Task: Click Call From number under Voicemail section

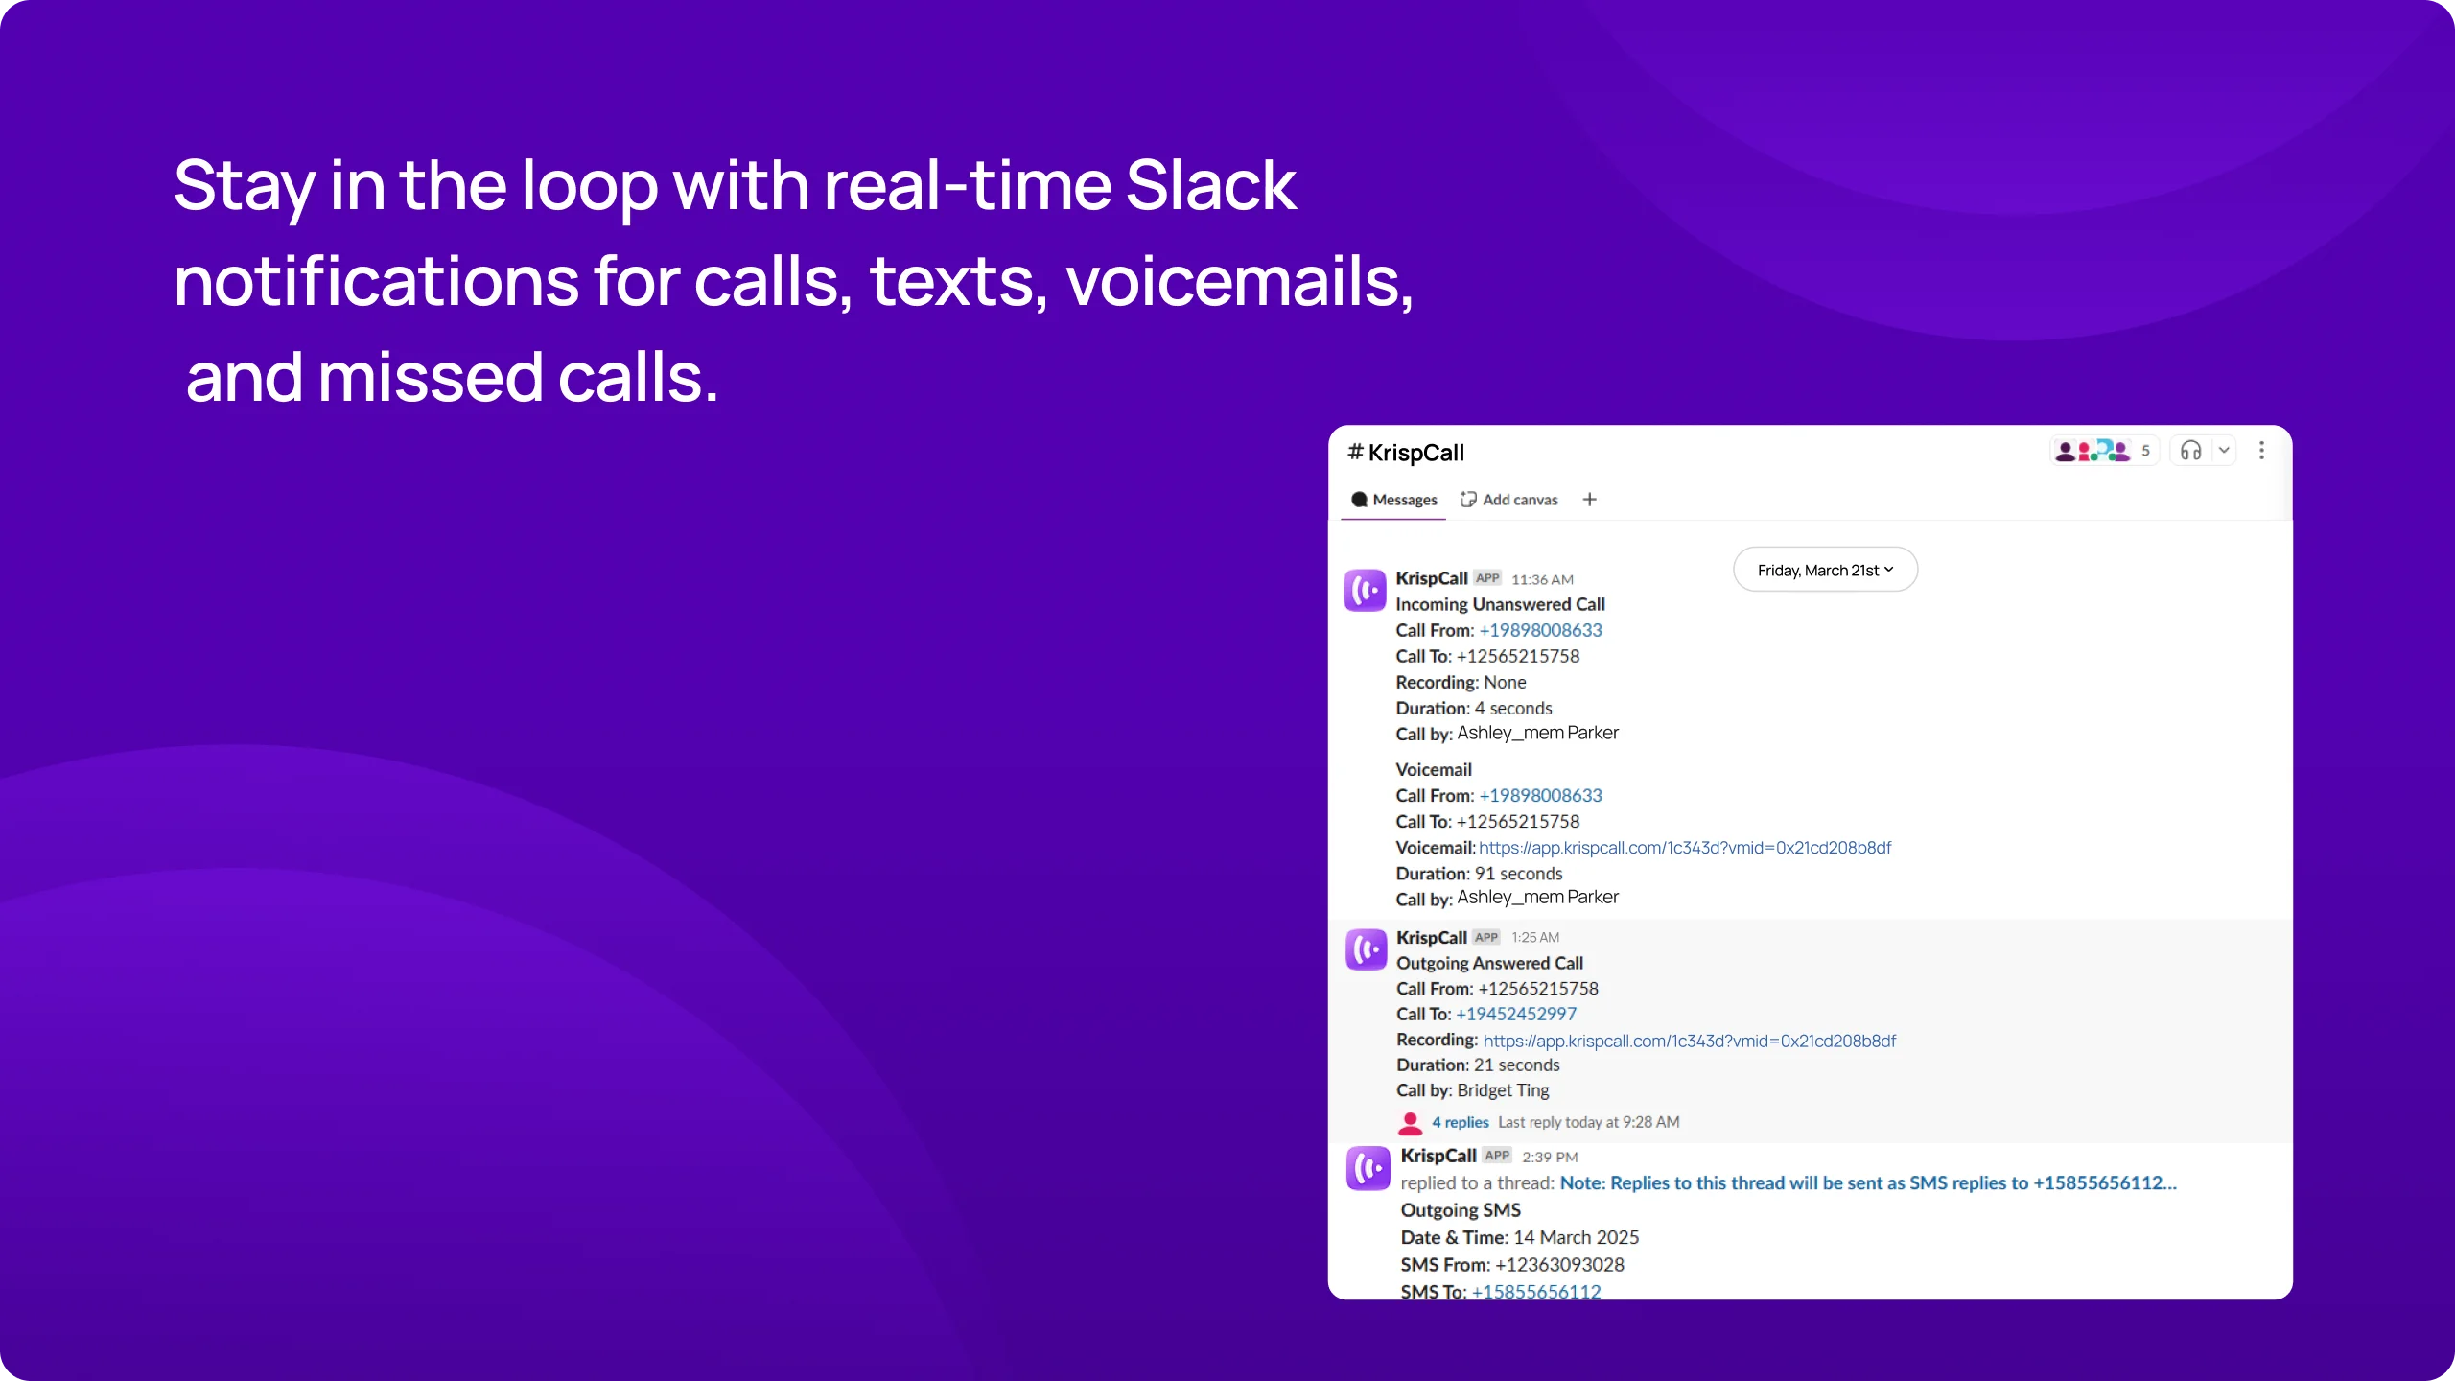Action: point(1540,795)
